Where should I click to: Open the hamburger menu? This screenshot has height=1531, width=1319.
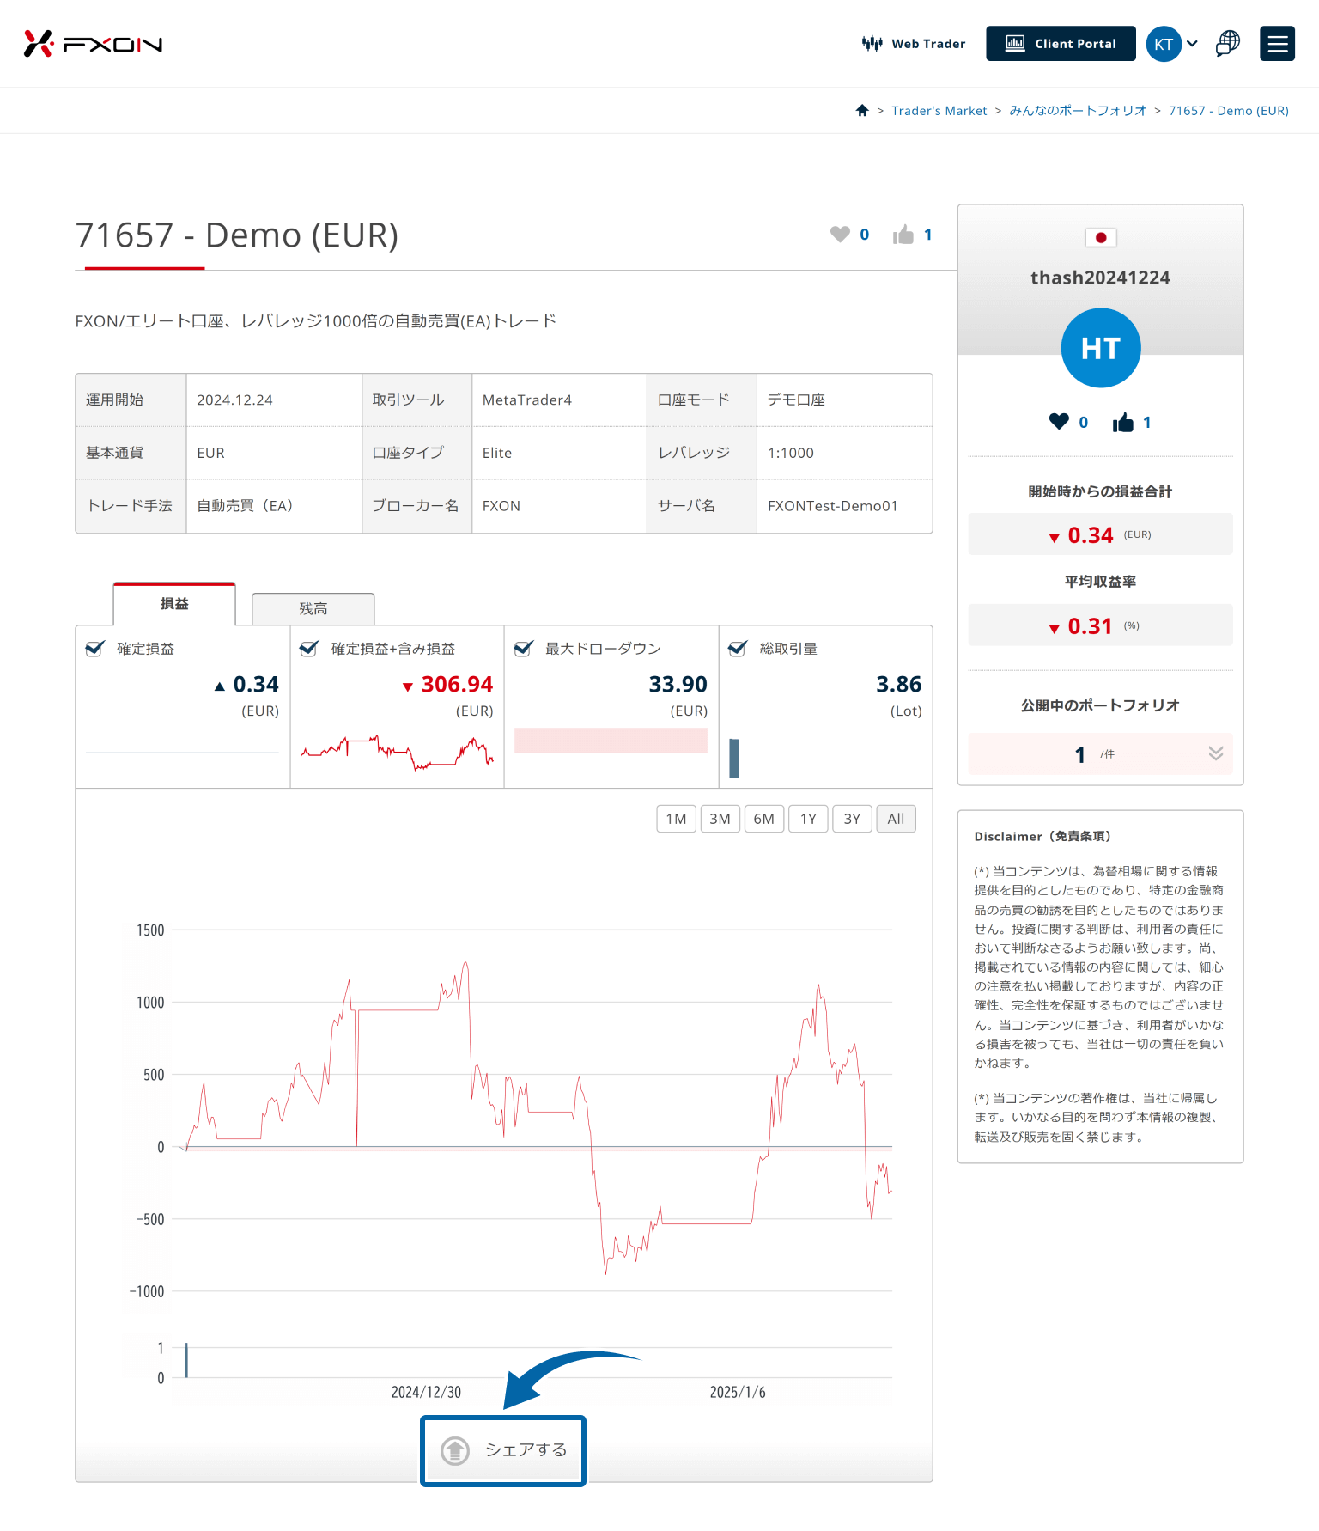pos(1277,44)
